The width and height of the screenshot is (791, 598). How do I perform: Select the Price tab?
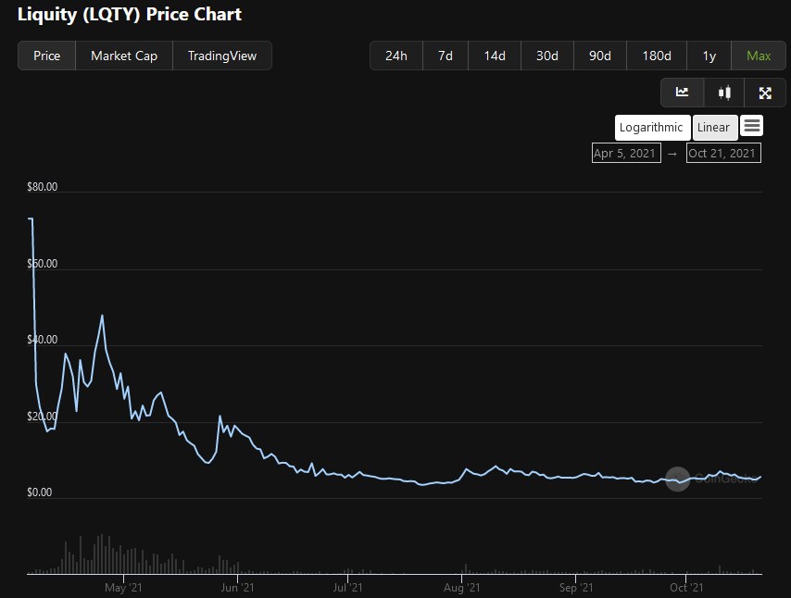click(46, 56)
